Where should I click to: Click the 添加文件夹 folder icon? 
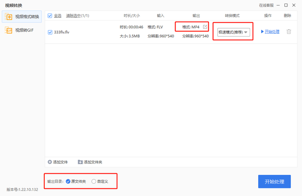80,162
